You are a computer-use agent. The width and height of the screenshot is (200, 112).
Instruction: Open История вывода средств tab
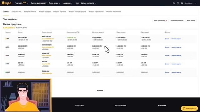[77, 12]
